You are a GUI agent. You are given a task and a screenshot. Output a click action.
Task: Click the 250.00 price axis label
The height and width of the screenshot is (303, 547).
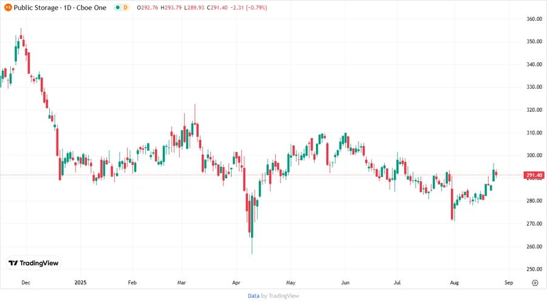point(534,269)
